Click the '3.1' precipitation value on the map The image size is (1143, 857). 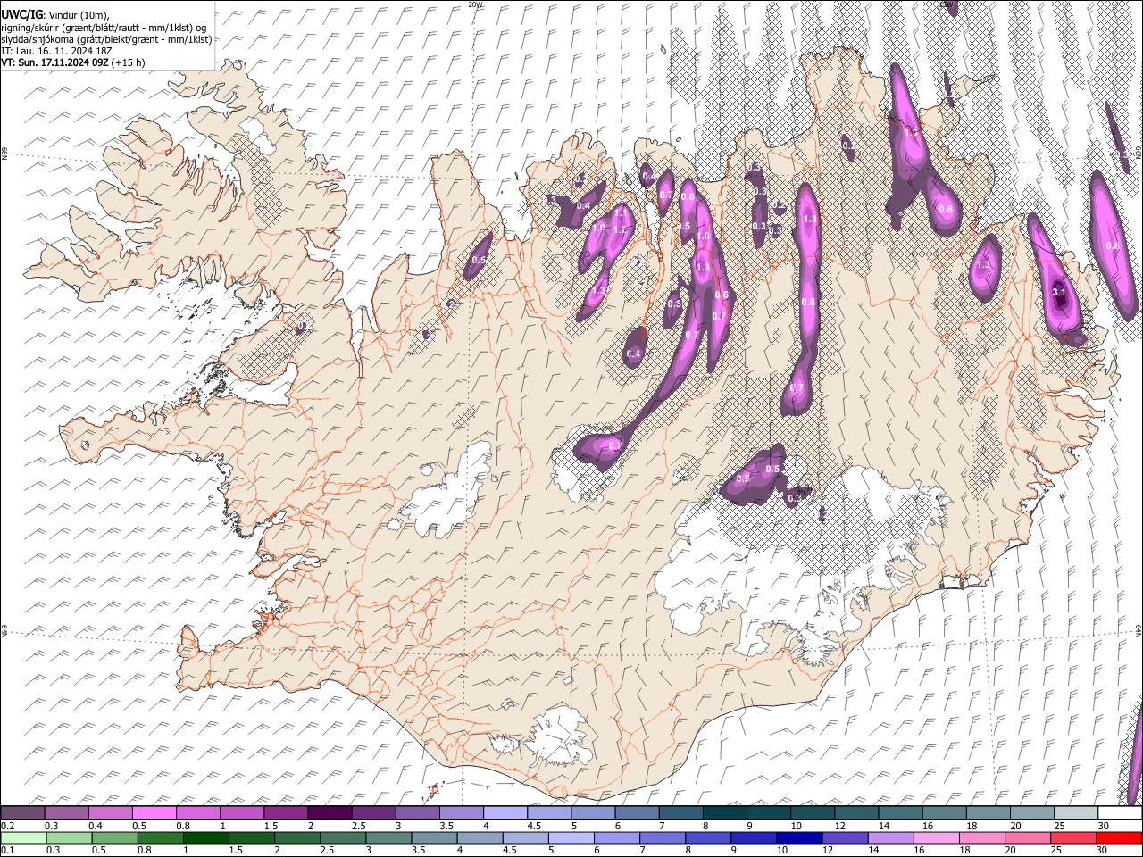click(x=1060, y=292)
